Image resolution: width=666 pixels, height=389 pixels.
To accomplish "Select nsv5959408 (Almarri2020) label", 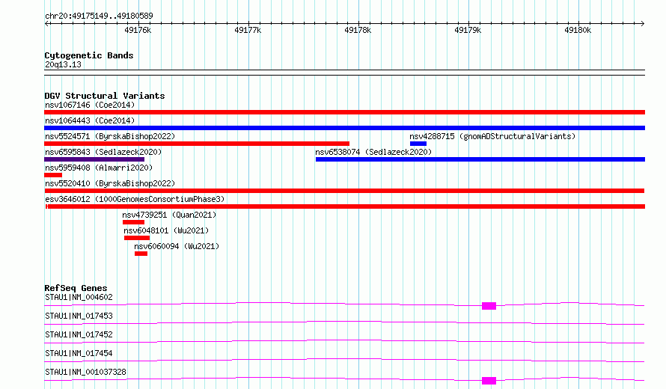I will tap(99, 168).
